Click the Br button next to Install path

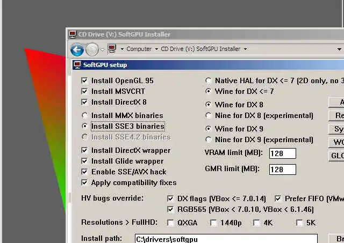pos(336,238)
